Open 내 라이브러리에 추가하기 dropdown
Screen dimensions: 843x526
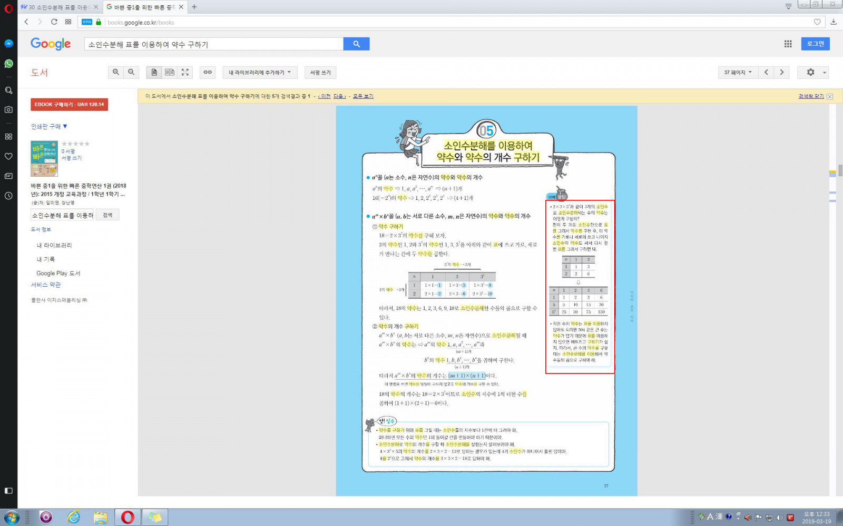pos(260,72)
